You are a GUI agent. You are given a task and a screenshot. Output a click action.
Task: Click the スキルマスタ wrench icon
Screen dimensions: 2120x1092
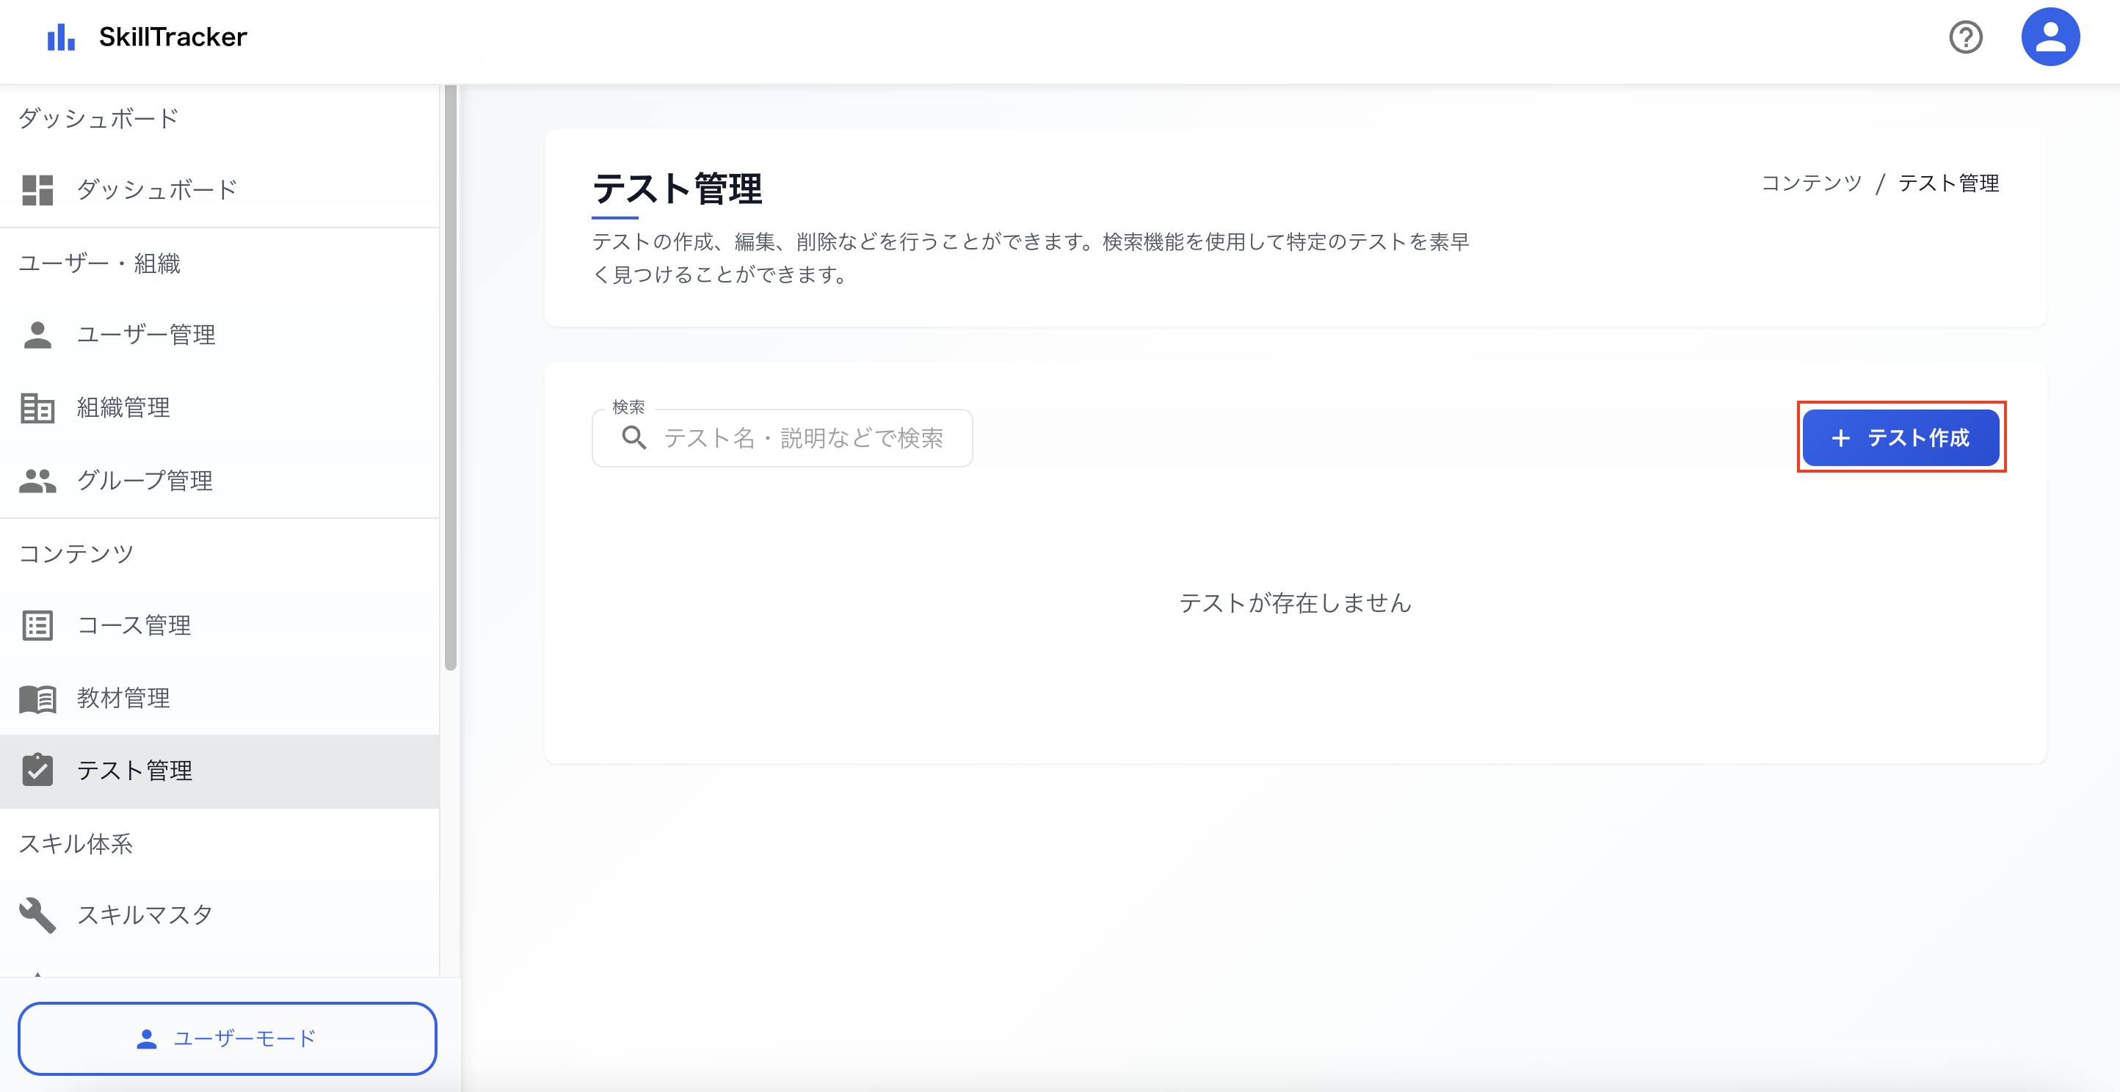coord(38,914)
